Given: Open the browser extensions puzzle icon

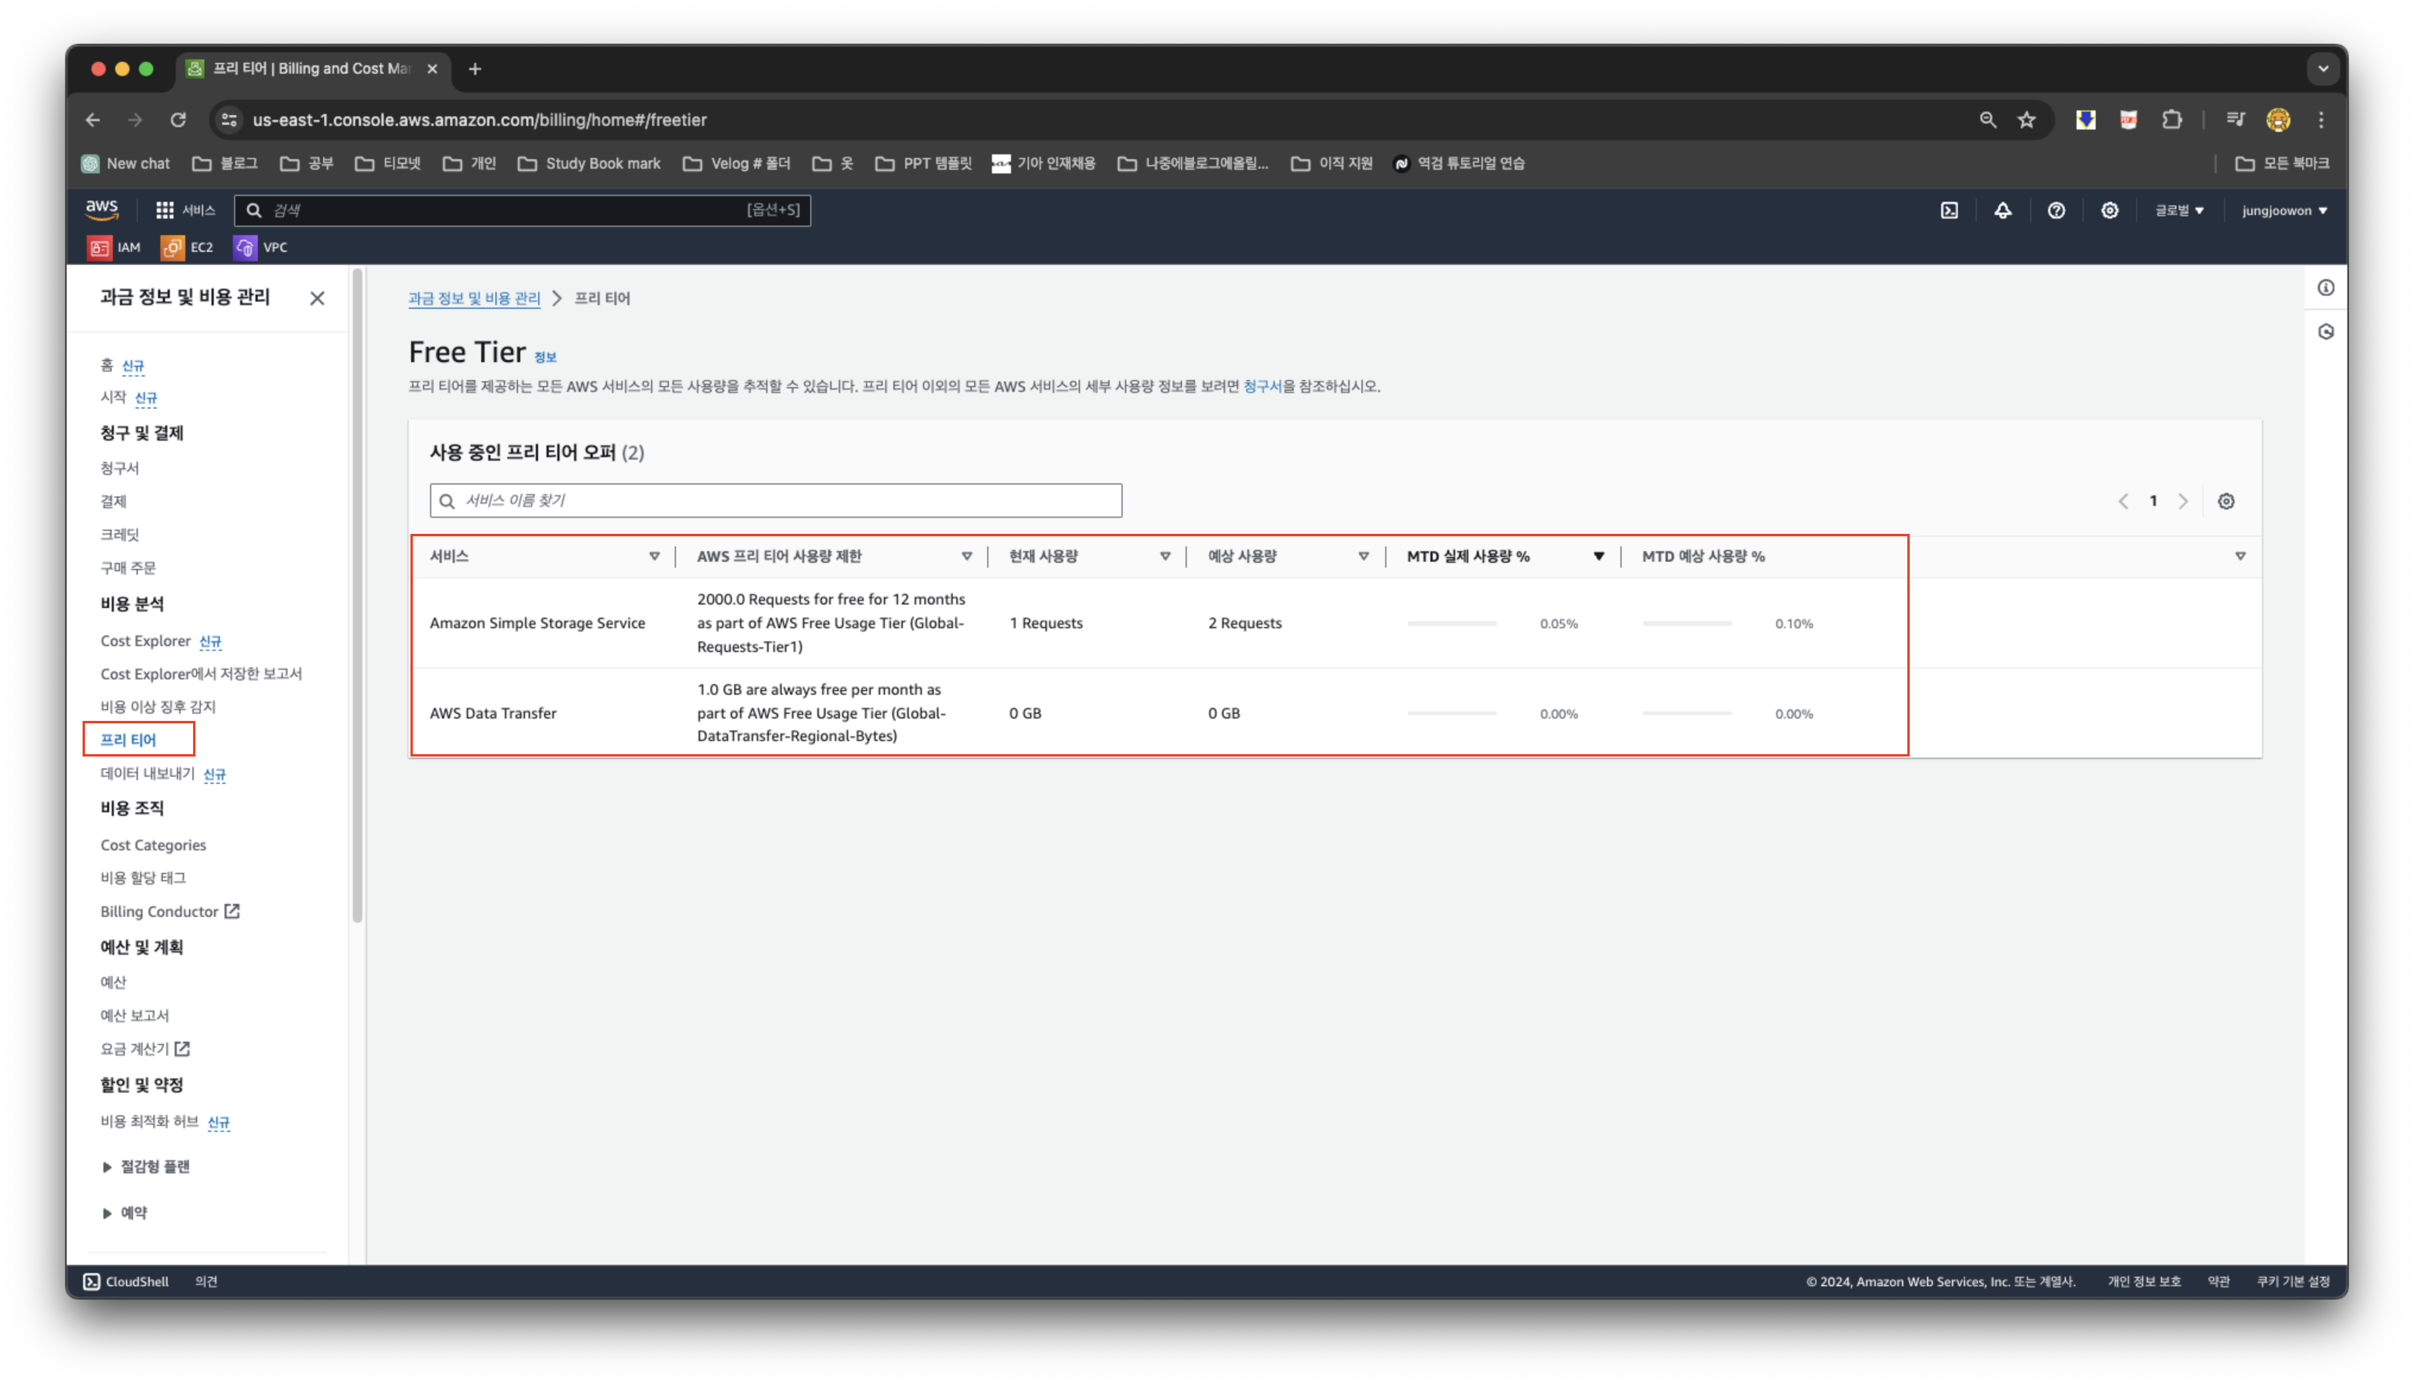Looking at the screenshot, I should (x=2170, y=120).
